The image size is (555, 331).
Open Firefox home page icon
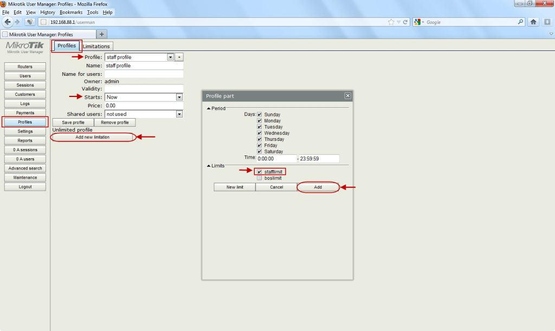pyautogui.click(x=533, y=22)
